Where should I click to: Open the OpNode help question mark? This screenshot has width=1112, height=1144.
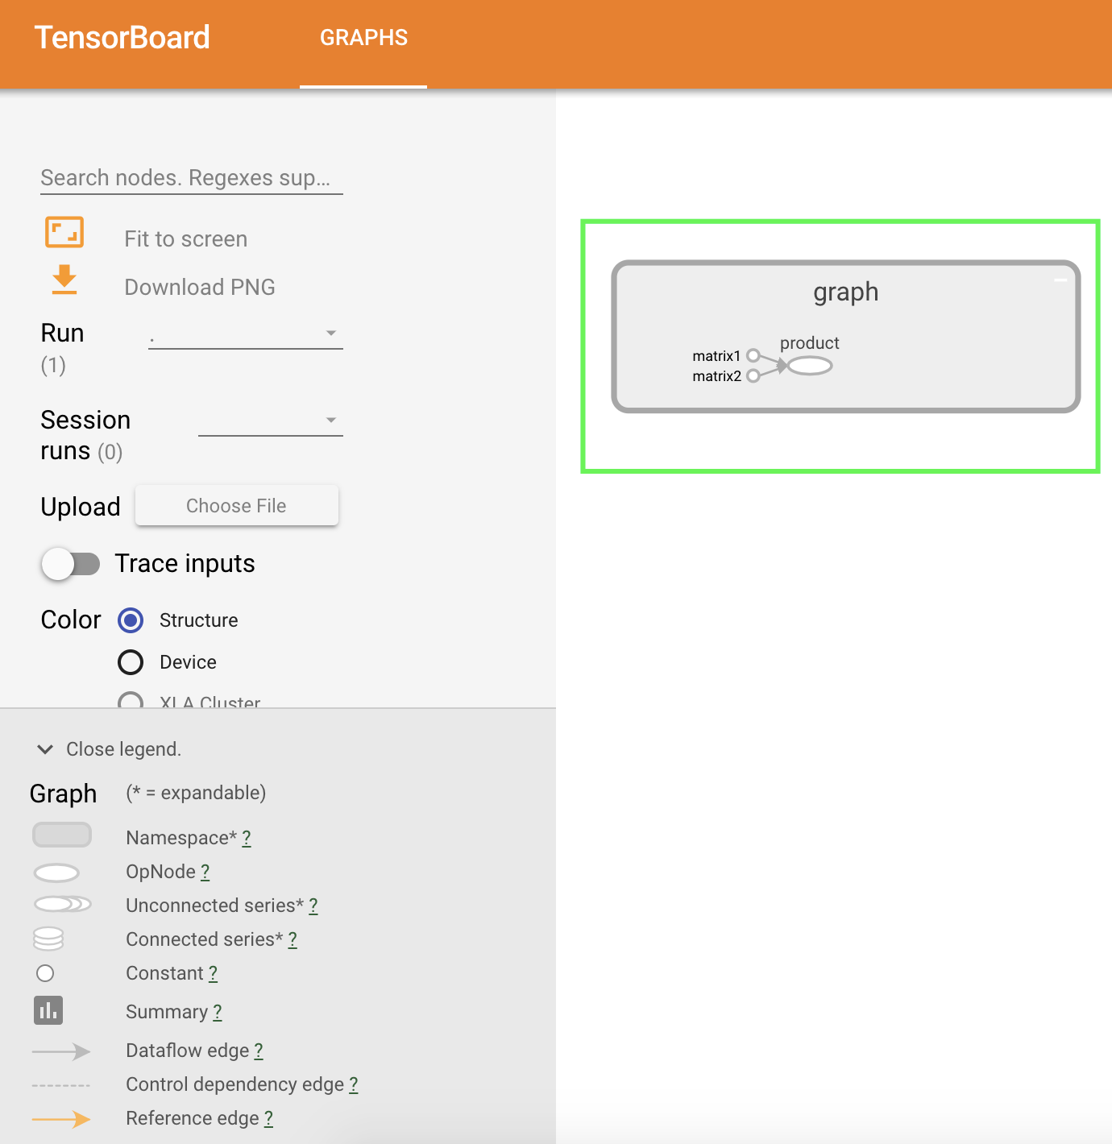205,872
